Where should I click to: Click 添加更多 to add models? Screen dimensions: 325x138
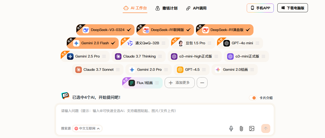180,83
